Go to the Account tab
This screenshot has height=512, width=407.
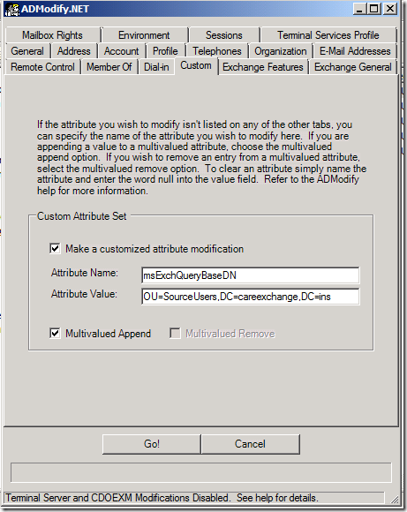[121, 51]
